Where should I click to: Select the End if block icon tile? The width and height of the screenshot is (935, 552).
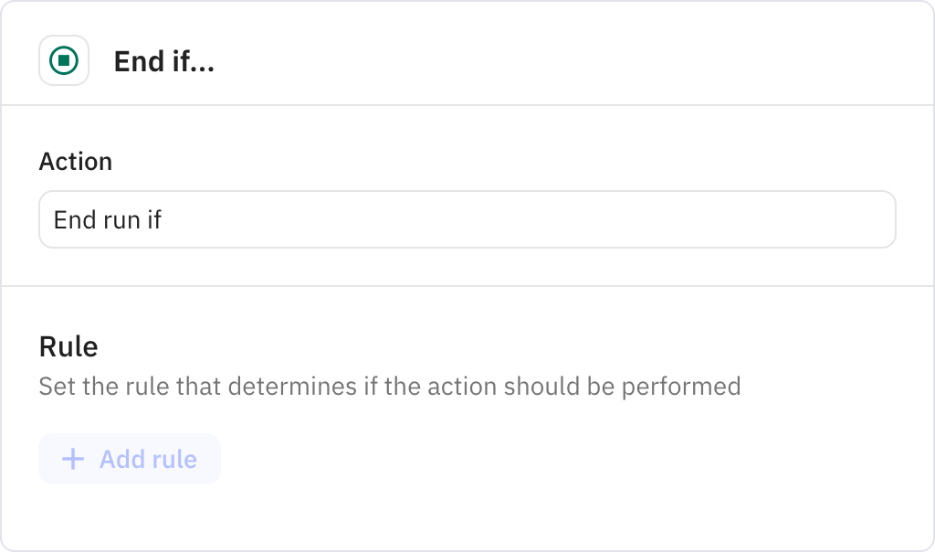pos(64,60)
